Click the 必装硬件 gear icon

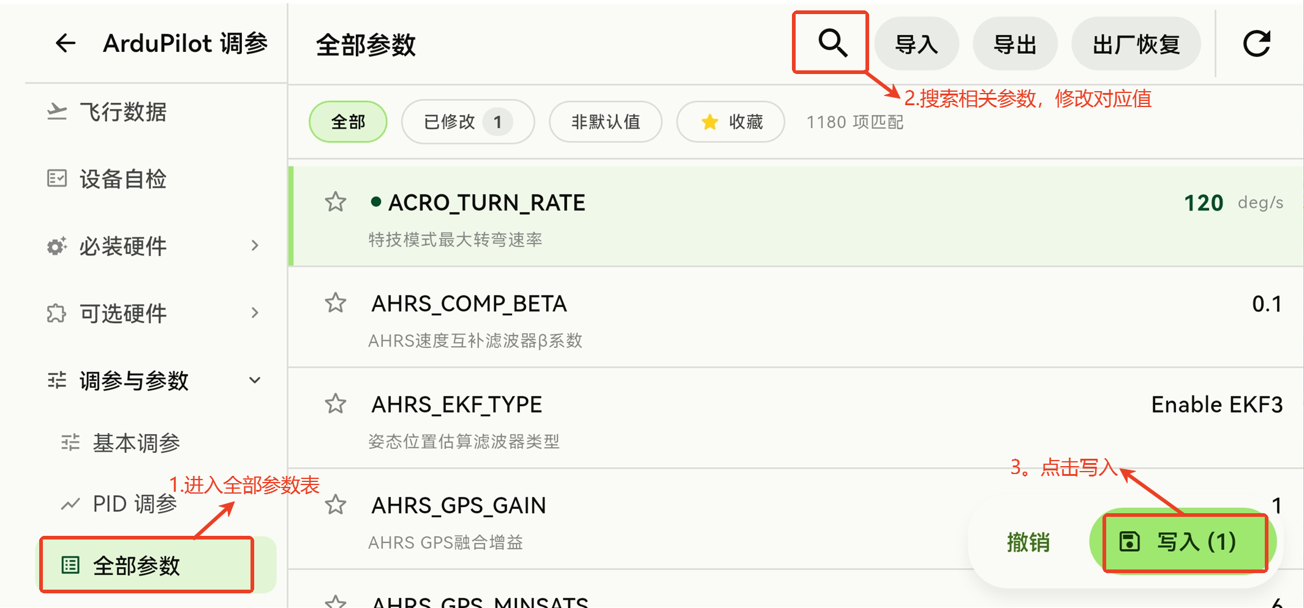tap(57, 246)
